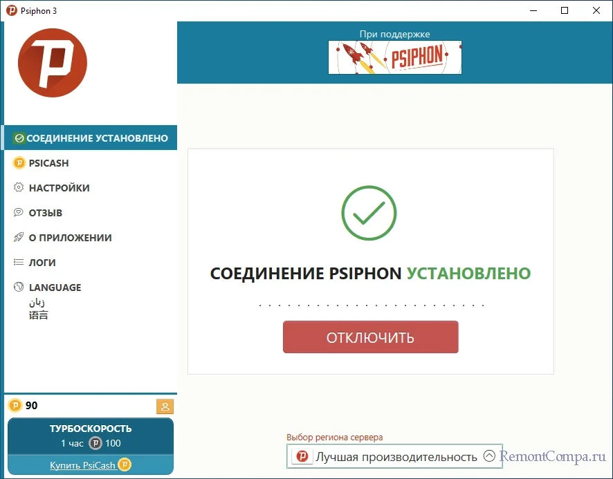Viewport: 613px width, 479px height.
Task: Click the list icon beside Логи
Action: click(19, 262)
